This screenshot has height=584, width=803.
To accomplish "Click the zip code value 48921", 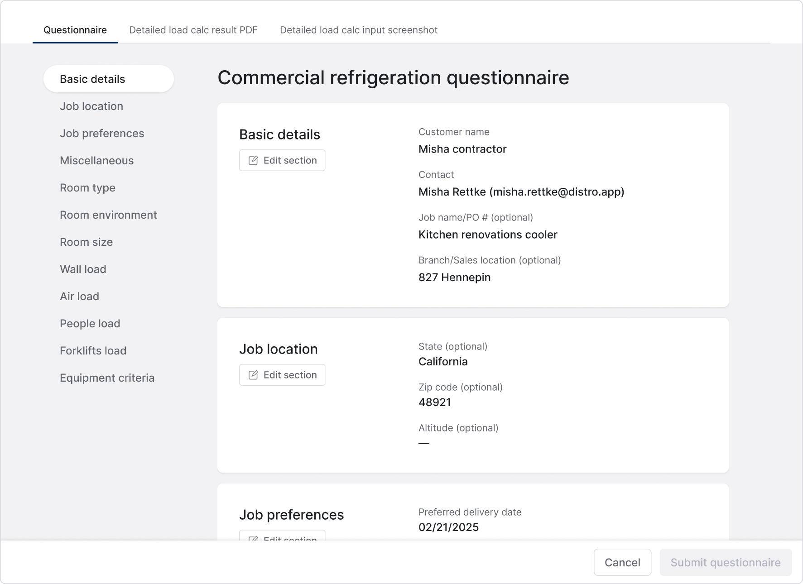I will pos(435,402).
